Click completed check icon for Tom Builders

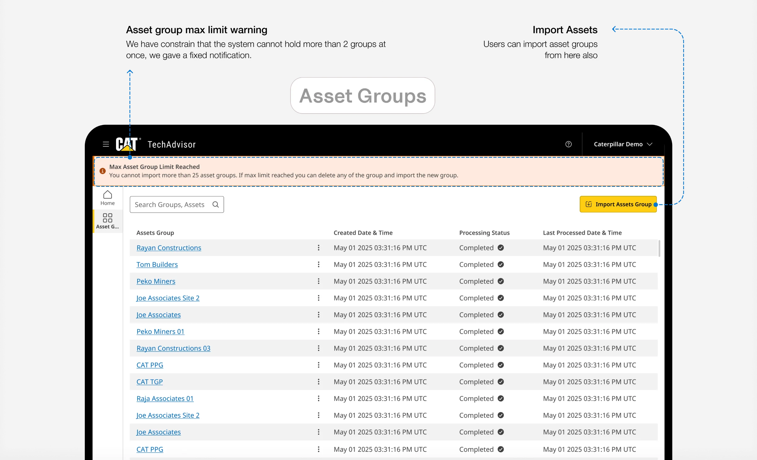point(501,264)
